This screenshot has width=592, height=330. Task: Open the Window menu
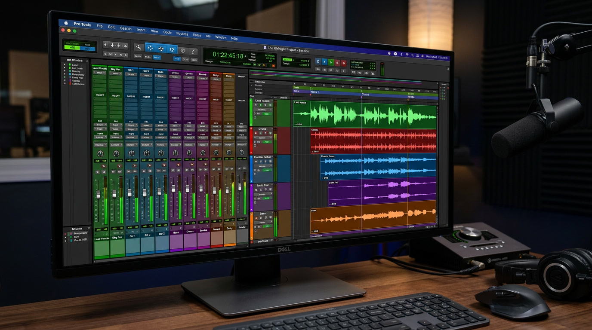pos(221,37)
